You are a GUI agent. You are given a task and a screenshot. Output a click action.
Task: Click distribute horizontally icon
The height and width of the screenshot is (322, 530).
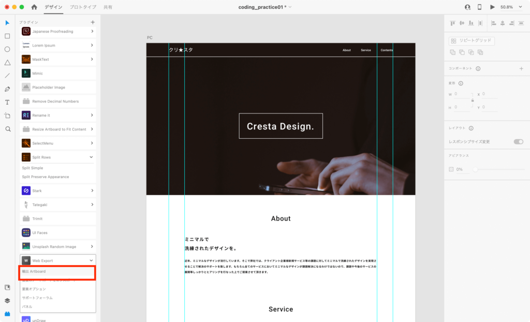tap(480, 23)
